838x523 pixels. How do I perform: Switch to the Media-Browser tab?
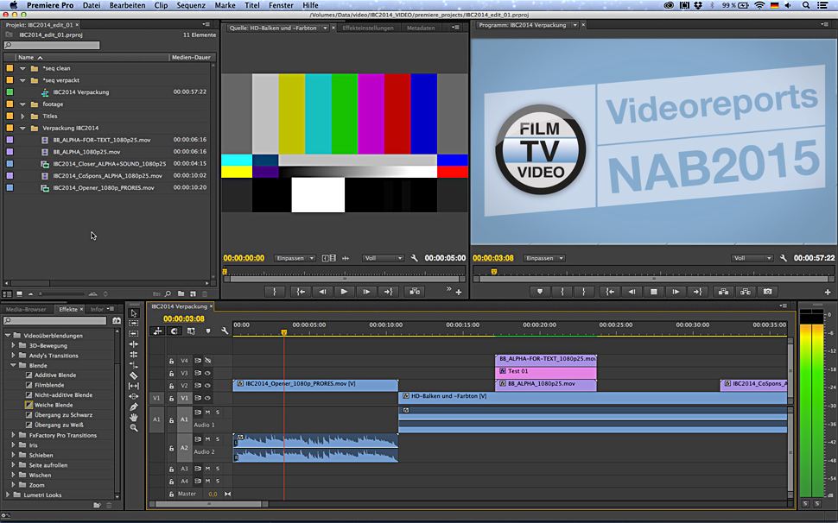click(x=26, y=309)
